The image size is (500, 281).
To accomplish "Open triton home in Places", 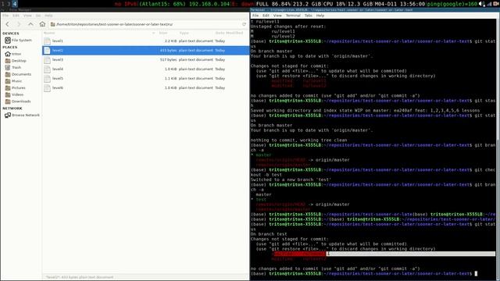I will point(13,54).
